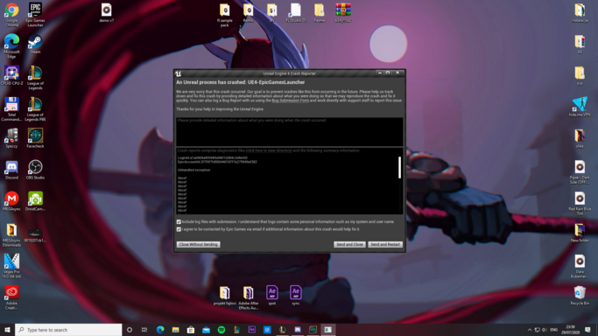The height and width of the screenshot is (336, 598).
Task: Select OBS Studio desktop icon
Action: click(x=35, y=170)
